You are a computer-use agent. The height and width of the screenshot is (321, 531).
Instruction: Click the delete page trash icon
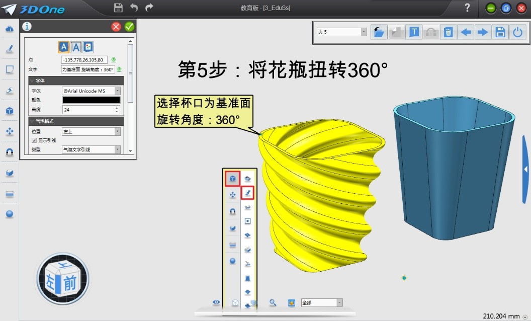448,32
